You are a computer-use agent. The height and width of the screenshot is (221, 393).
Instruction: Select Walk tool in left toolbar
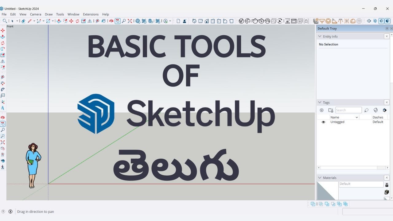tap(3, 167)
